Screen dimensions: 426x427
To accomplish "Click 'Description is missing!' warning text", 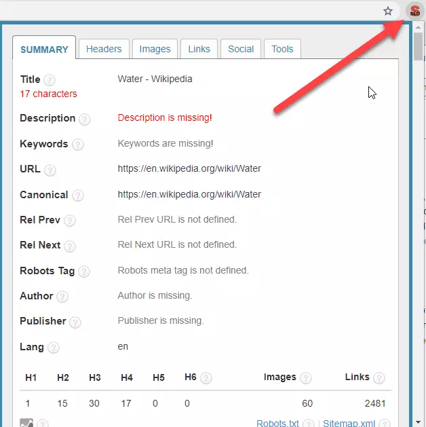I will point(165,117).
